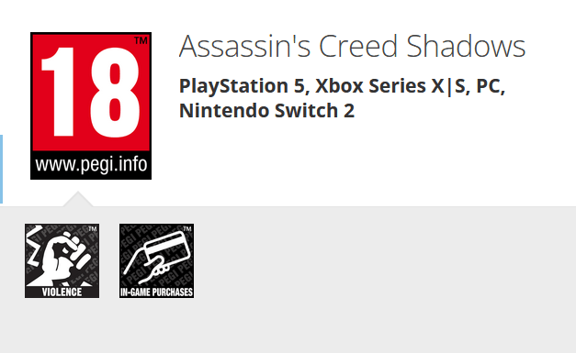Click the PlayStation 5 platform text
This screenshot has height=353, width=576.
[242, 86]
